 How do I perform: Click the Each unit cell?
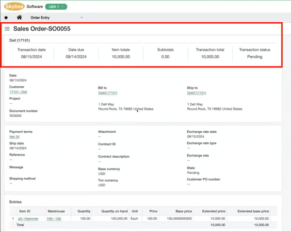click(134, 218)
